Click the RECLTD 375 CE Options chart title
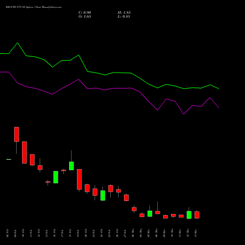The height and width of the screenshot is (245, 245). tap(33, 7)
